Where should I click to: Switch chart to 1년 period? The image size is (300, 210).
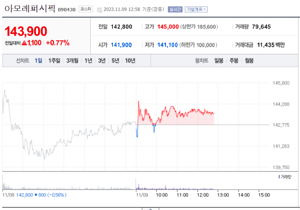(x=88, y=61)
